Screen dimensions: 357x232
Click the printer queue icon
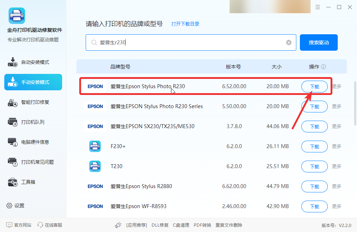click(12, 122)
